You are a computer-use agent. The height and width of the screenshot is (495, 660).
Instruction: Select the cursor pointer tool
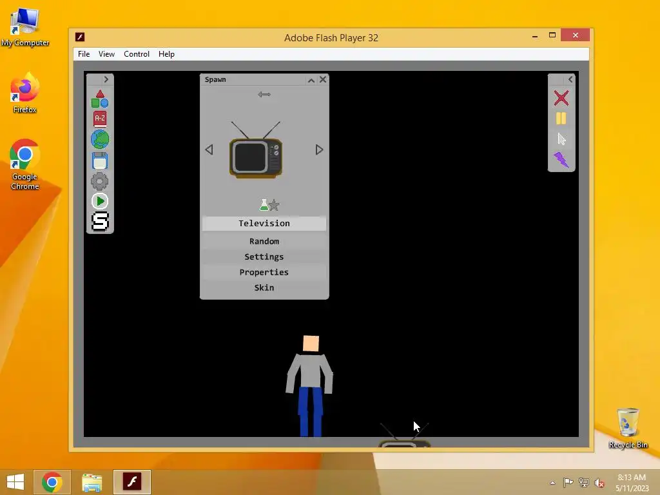561,139
